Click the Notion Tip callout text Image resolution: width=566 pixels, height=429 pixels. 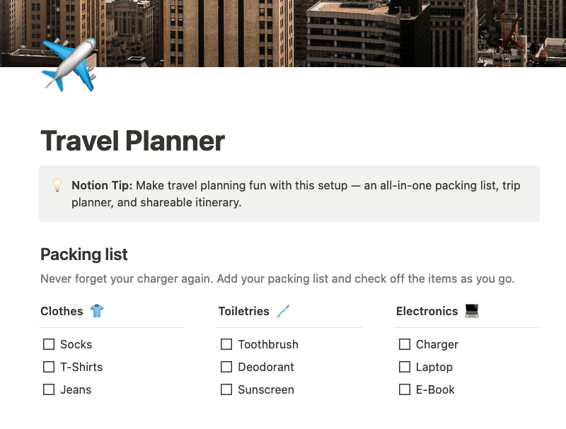(x=296, y=194)
